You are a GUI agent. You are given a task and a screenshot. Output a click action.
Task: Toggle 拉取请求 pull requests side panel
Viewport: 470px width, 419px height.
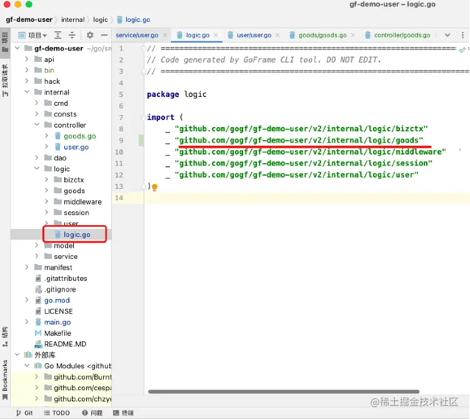(x=5, y=81)
